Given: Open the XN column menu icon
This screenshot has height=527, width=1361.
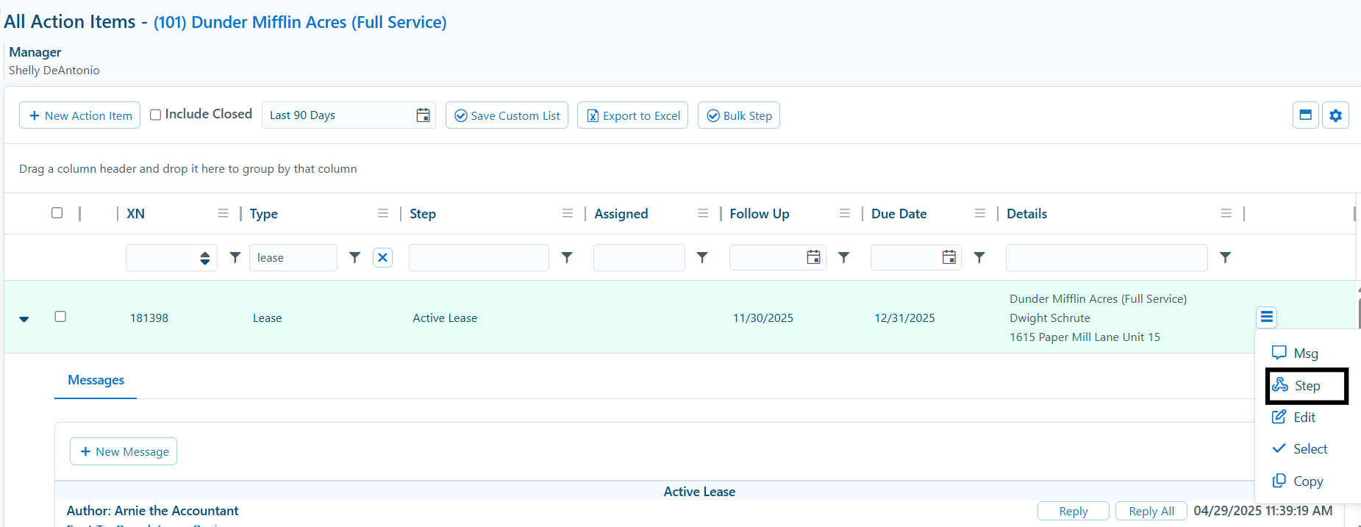Looking at the screenshot, I should click(x=223, y=213).
